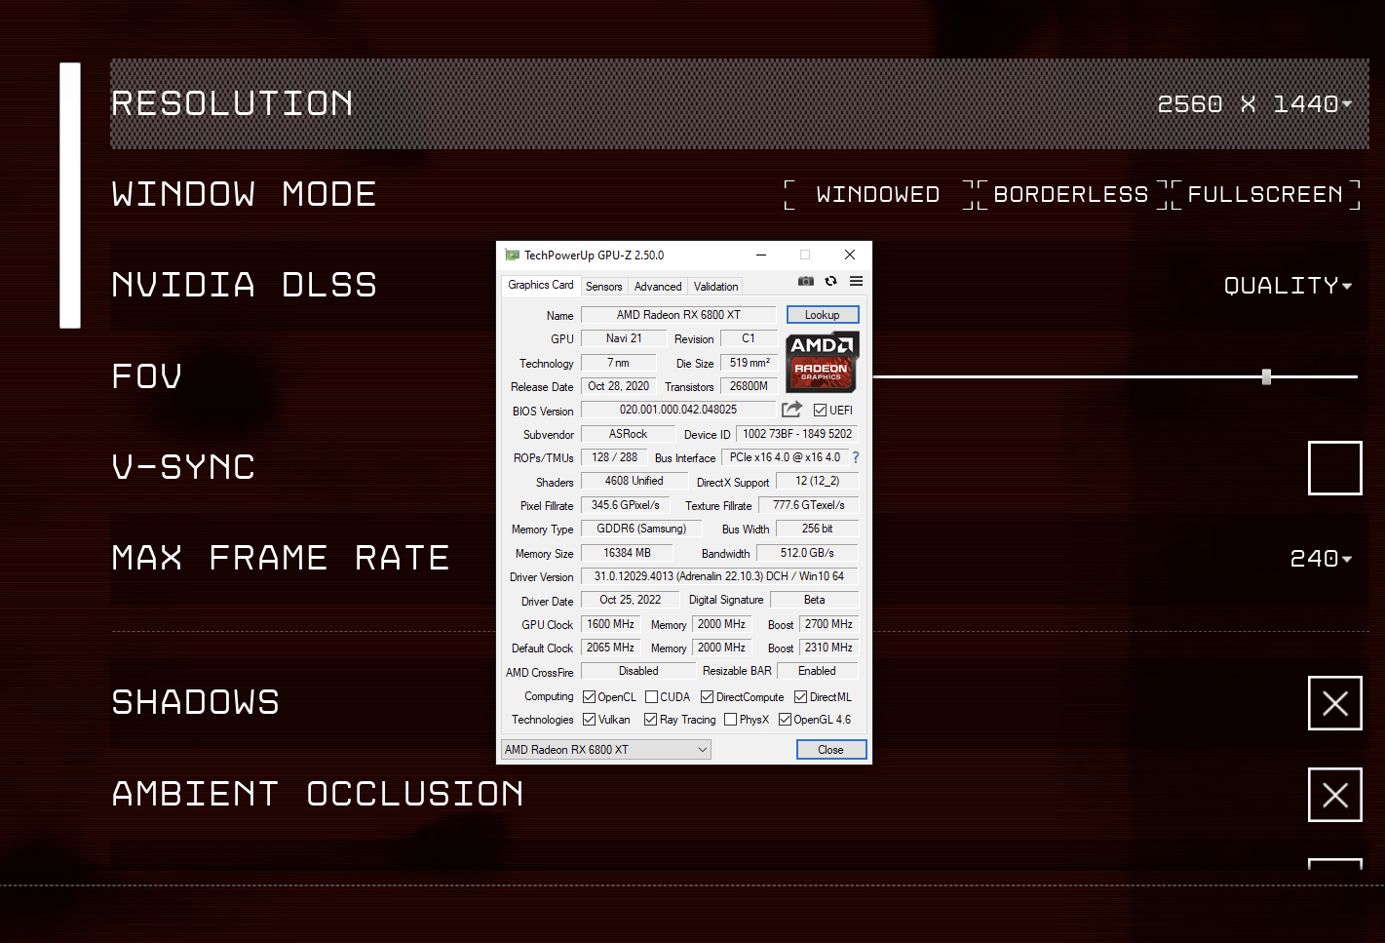The image size is (1385, 943).
Task: Click the Resizable BAR Enabled field
Action: click(x=817, y=671)
